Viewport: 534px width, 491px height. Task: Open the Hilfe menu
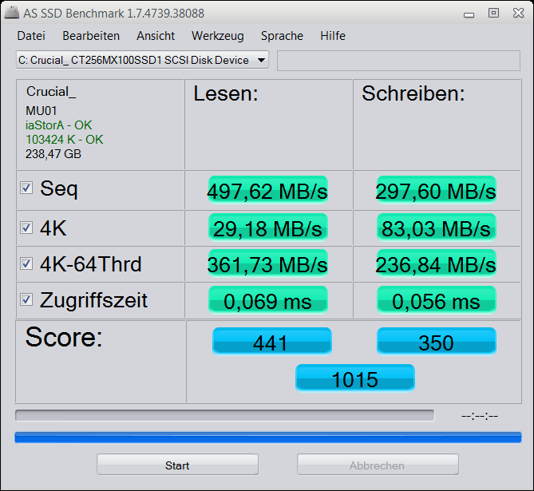click(333, 36)
